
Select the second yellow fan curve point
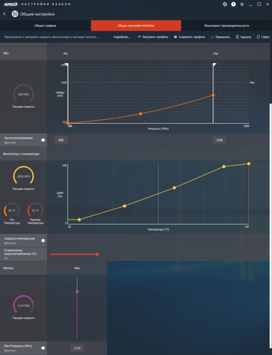tap(125, 206)
